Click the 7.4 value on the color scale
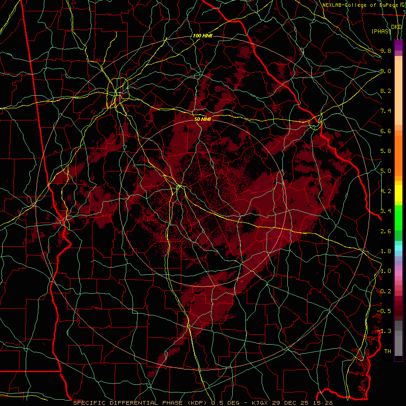The image size is (406, 406). pos(386,111)
